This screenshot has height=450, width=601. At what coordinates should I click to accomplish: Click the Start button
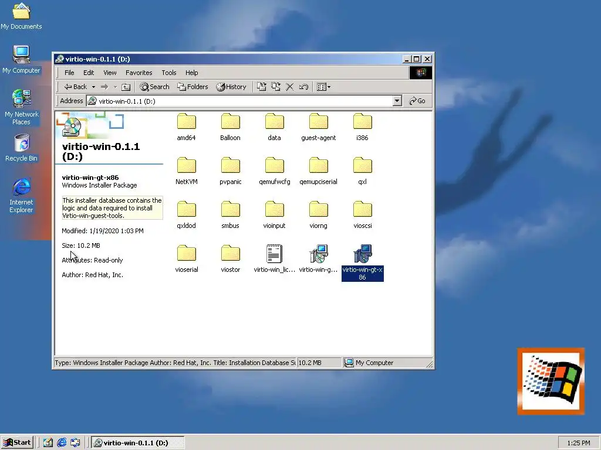(17, 443)
